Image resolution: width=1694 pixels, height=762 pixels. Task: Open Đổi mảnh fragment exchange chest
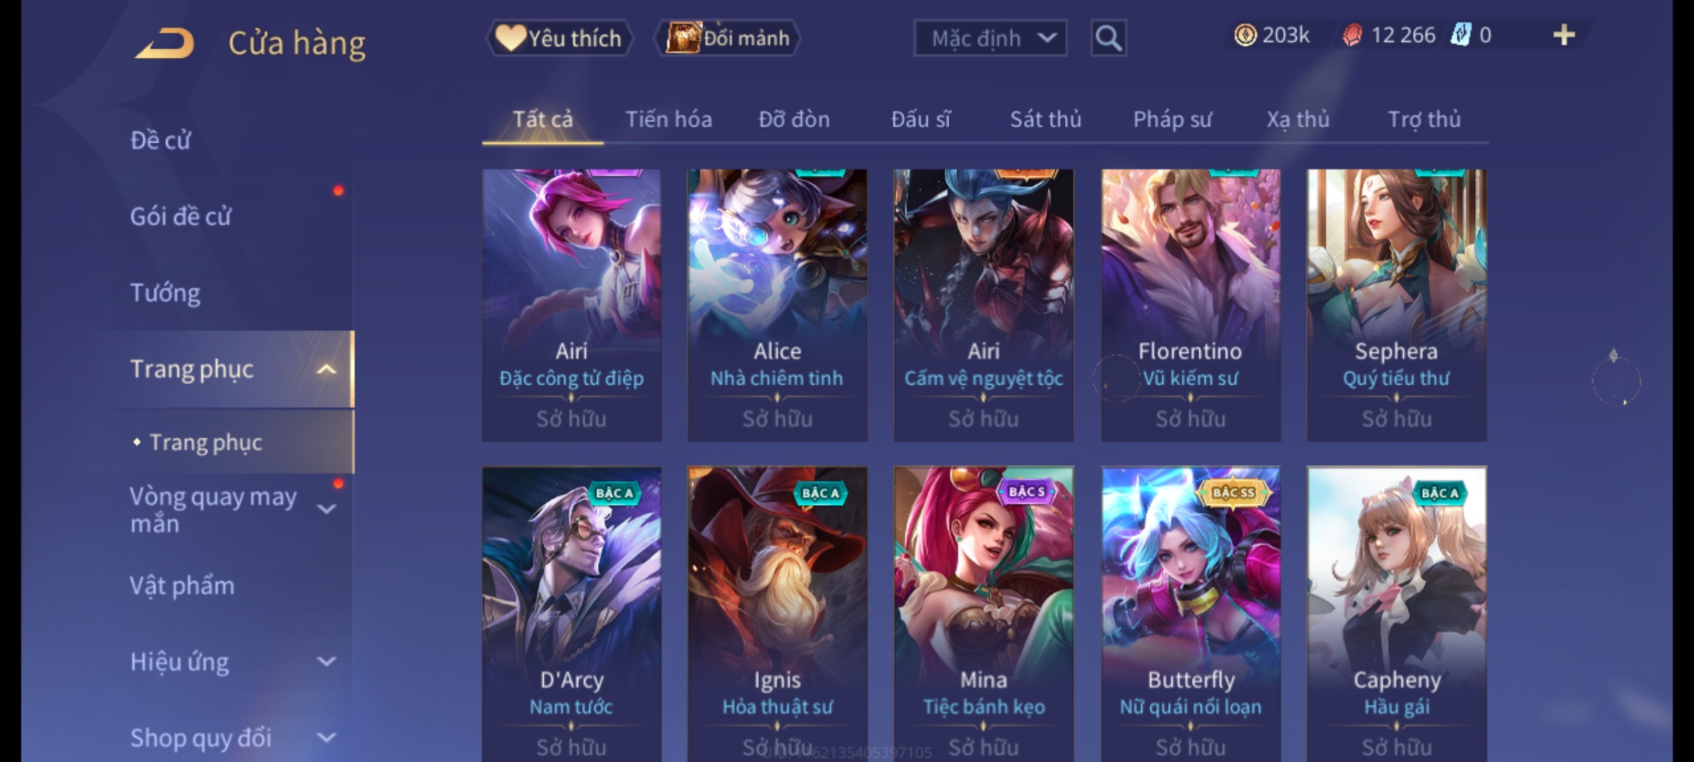pos(728,38)
